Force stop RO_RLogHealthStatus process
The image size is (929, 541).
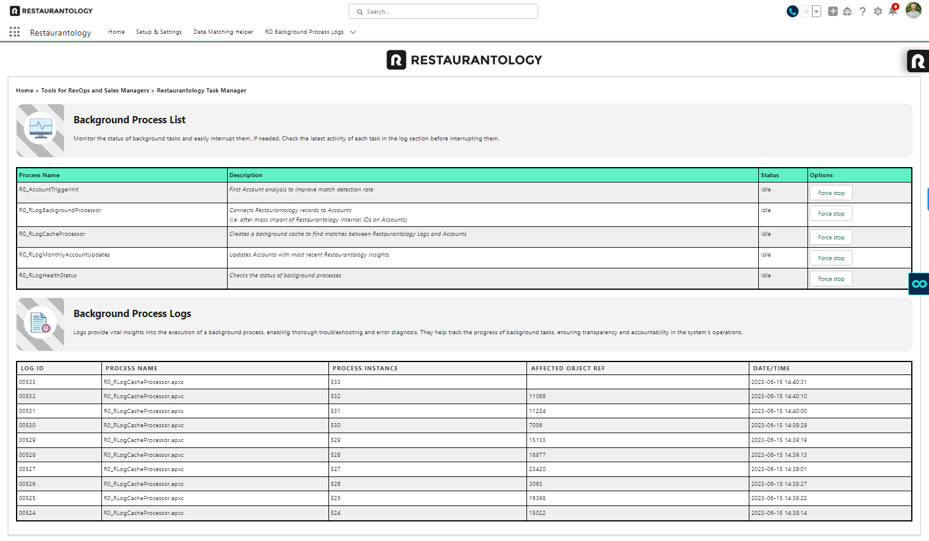(x=831, y=279)
